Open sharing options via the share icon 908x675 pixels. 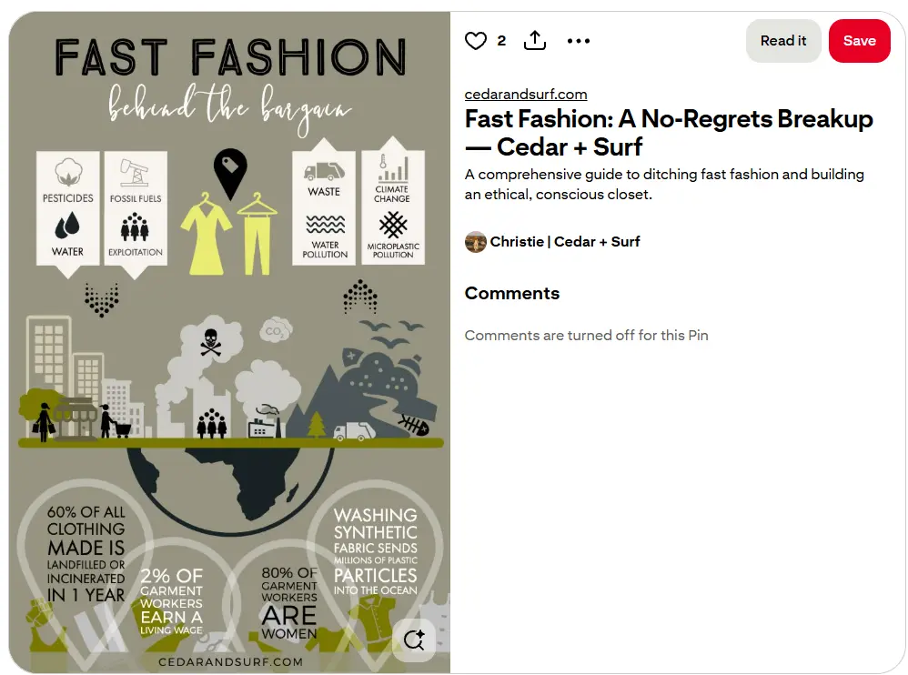tap(534, 41)
